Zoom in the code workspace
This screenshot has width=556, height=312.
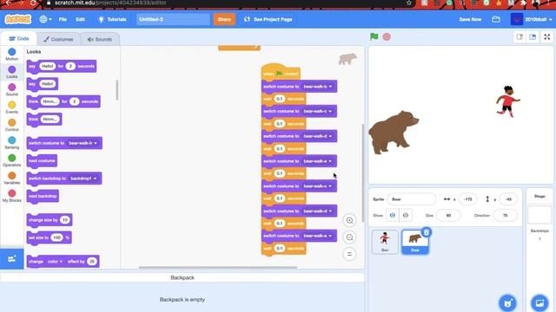pos(349,220)
